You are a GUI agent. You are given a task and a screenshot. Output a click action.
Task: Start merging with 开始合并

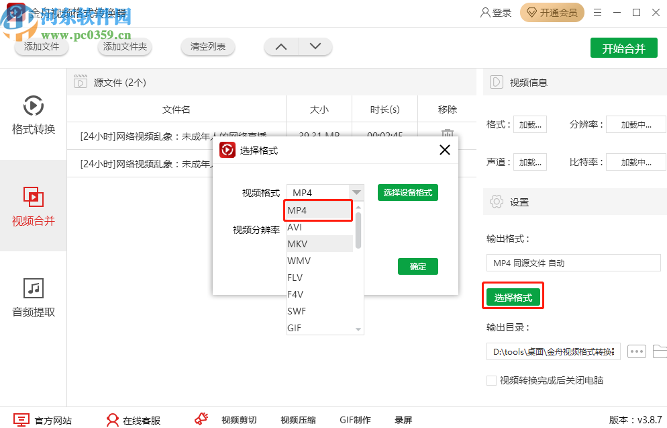pyautogui.click(x=623, y=48)
